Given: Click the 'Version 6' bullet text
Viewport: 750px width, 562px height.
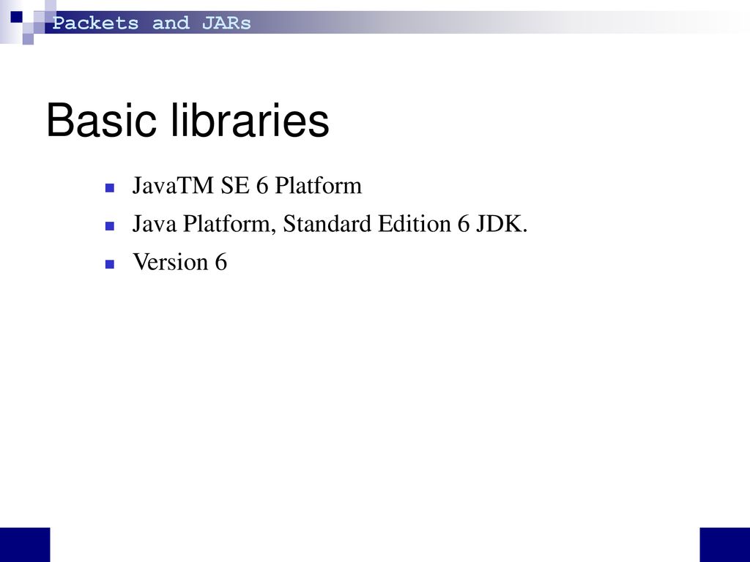Looking at the screenshot, I should point(179,262).
